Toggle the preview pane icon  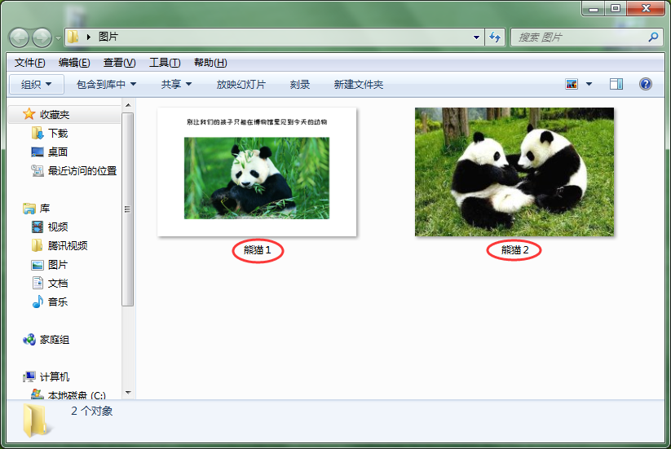click(x=616, y=84)
